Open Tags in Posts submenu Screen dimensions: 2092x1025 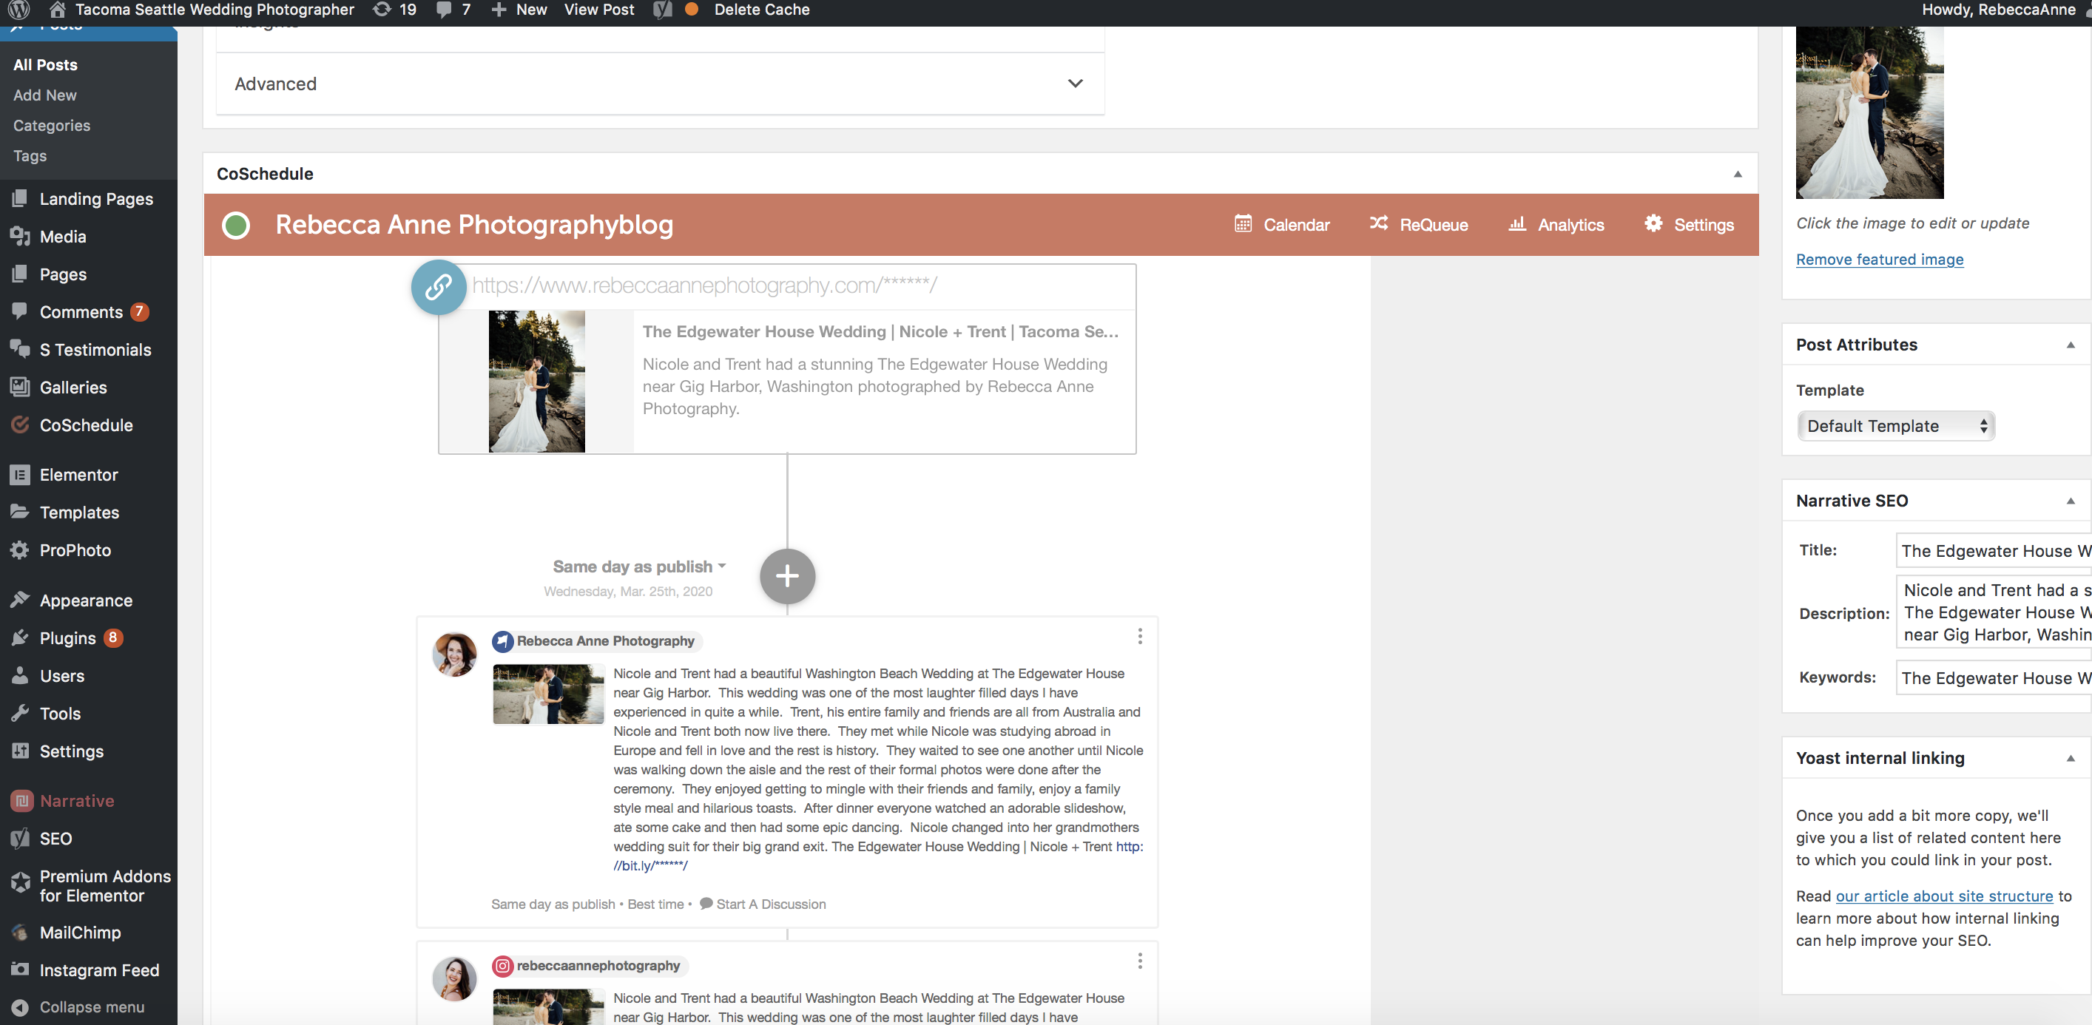30,156
